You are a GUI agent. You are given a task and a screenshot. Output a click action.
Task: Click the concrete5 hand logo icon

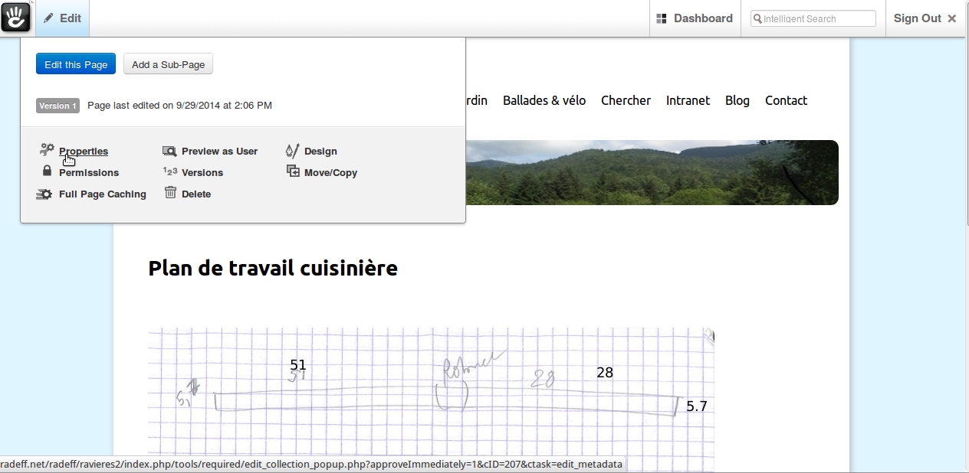[16, 17]
